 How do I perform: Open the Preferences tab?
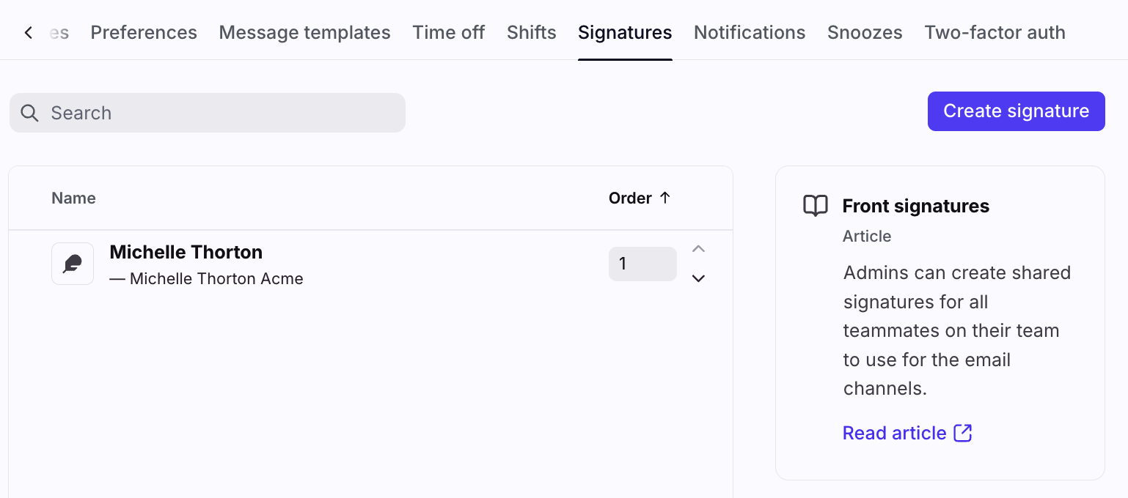coord(144,33)
